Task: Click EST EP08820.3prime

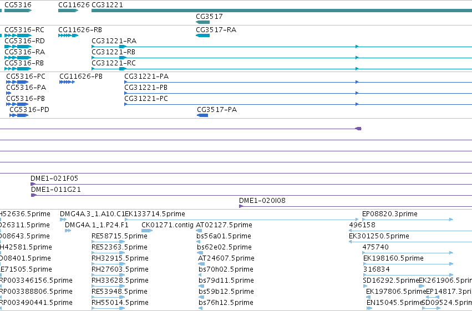Action: (390, 214)
